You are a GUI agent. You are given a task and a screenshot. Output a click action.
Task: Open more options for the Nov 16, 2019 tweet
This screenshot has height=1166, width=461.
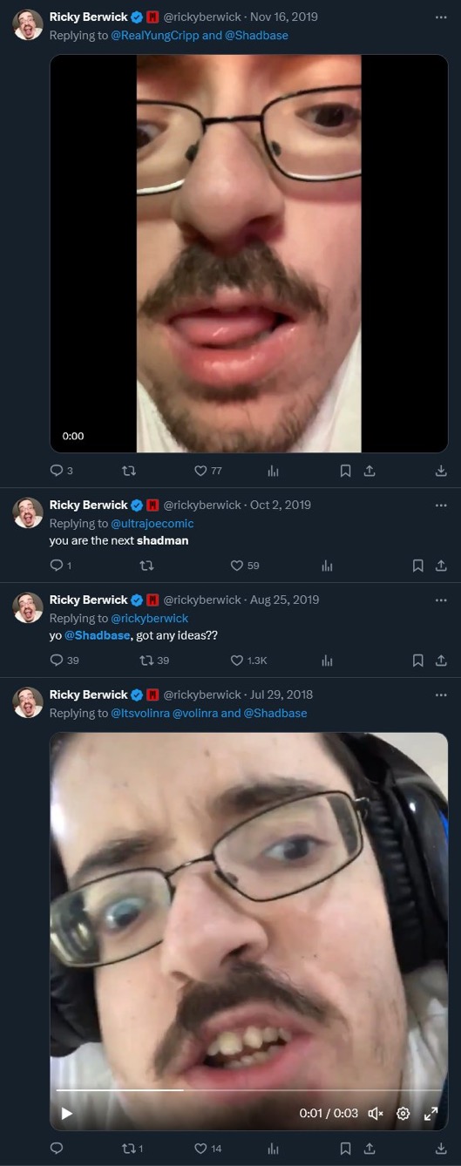(441, 17)
